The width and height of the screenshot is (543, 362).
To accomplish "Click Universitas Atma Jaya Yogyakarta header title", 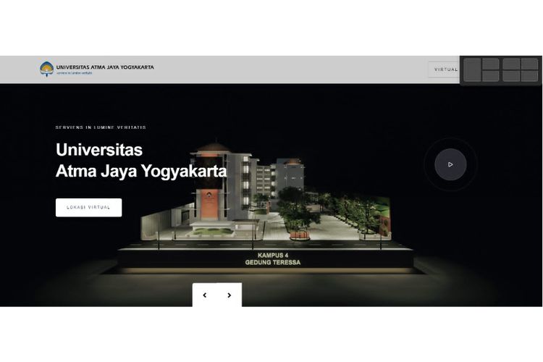I will pyautogui.click(x=105, y=67).
